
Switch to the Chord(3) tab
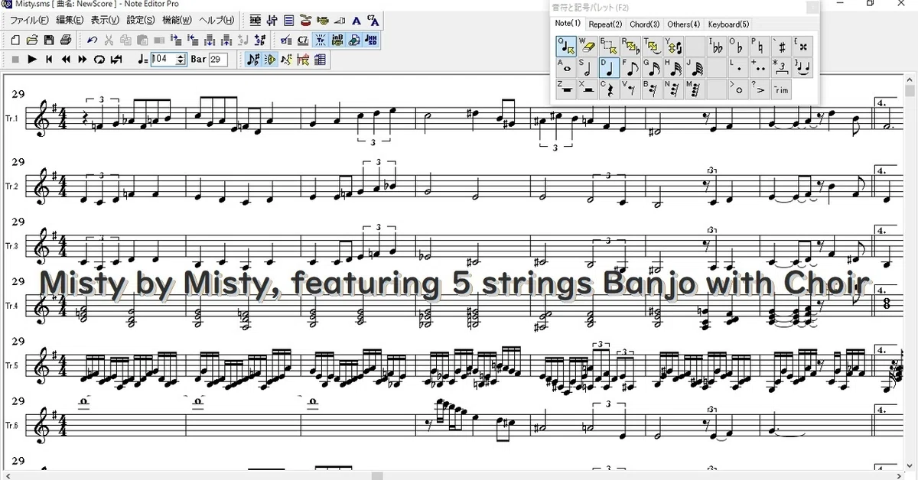[645, 24]
